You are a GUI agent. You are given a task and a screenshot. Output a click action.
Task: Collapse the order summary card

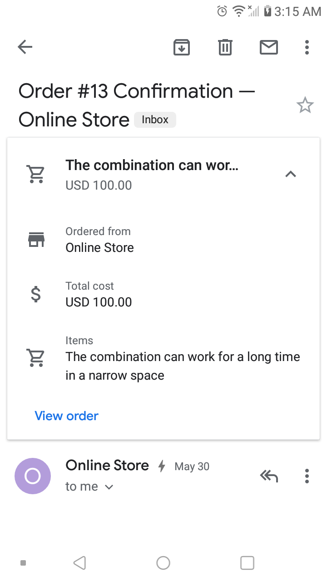coord(290,174)
